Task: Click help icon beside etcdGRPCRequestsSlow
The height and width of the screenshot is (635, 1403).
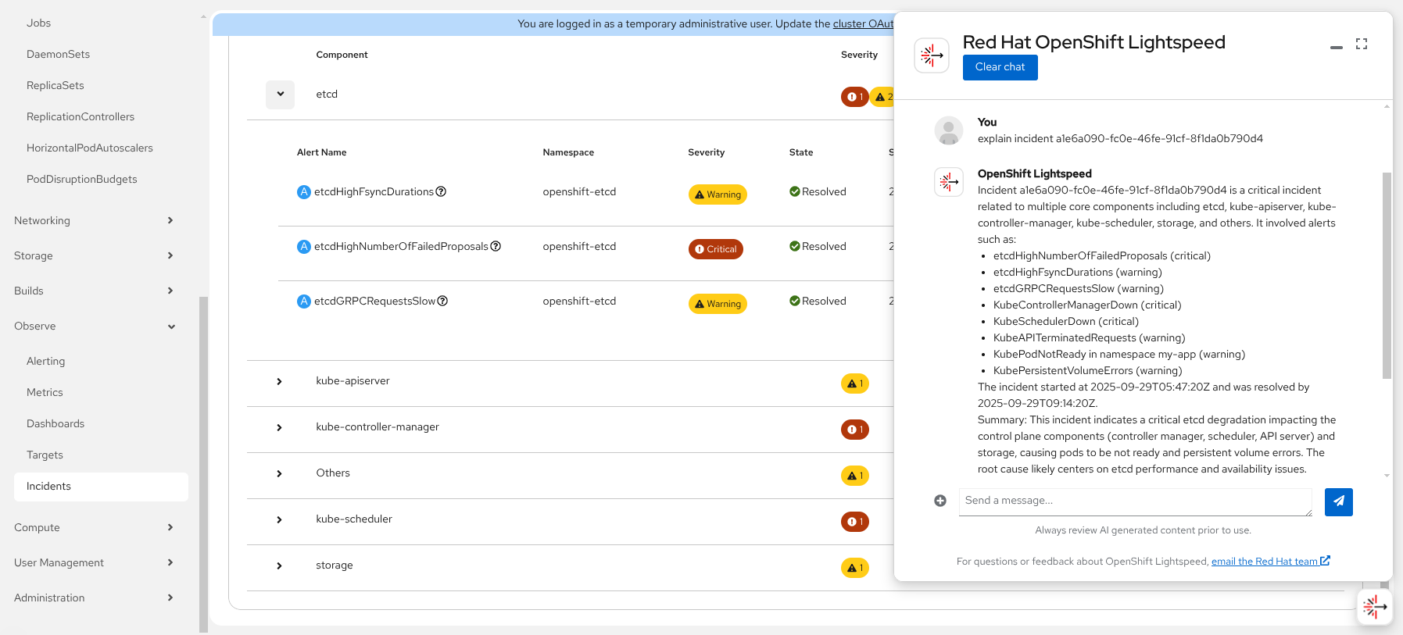Action: [442, 301]
